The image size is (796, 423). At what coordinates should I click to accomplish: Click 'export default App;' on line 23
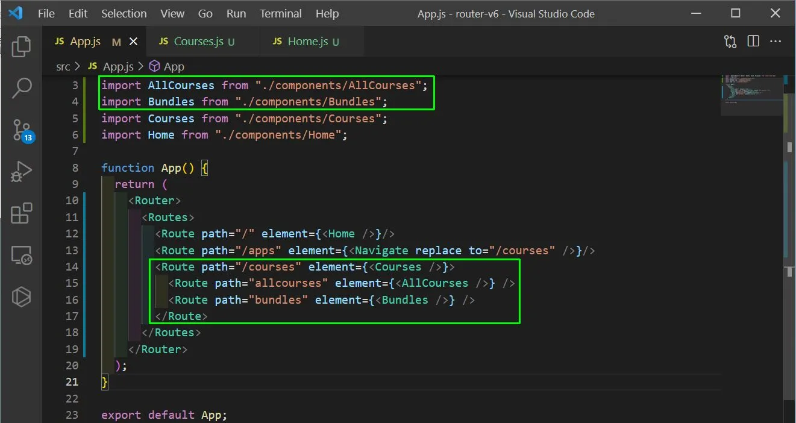click(165, 415)
